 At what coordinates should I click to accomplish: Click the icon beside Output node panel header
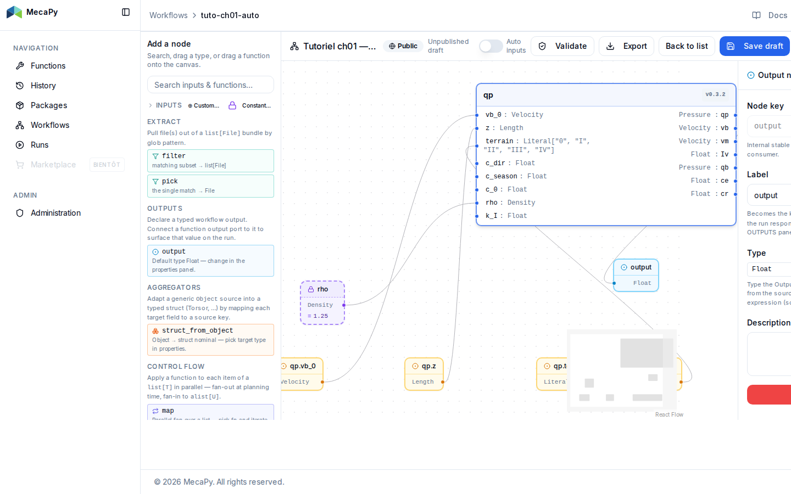click(751, 75)
